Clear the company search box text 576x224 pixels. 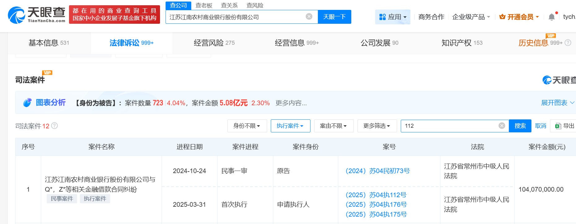coord(309,17)
